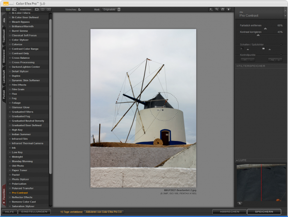Select the hand pan tool
This screenshot has height=217, width=288.
pyautogui.click(x=222, y=9)
